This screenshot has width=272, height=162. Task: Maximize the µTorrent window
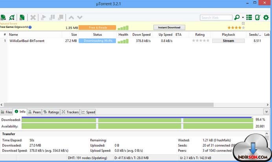pyautogui.click(x=255, y=3)
